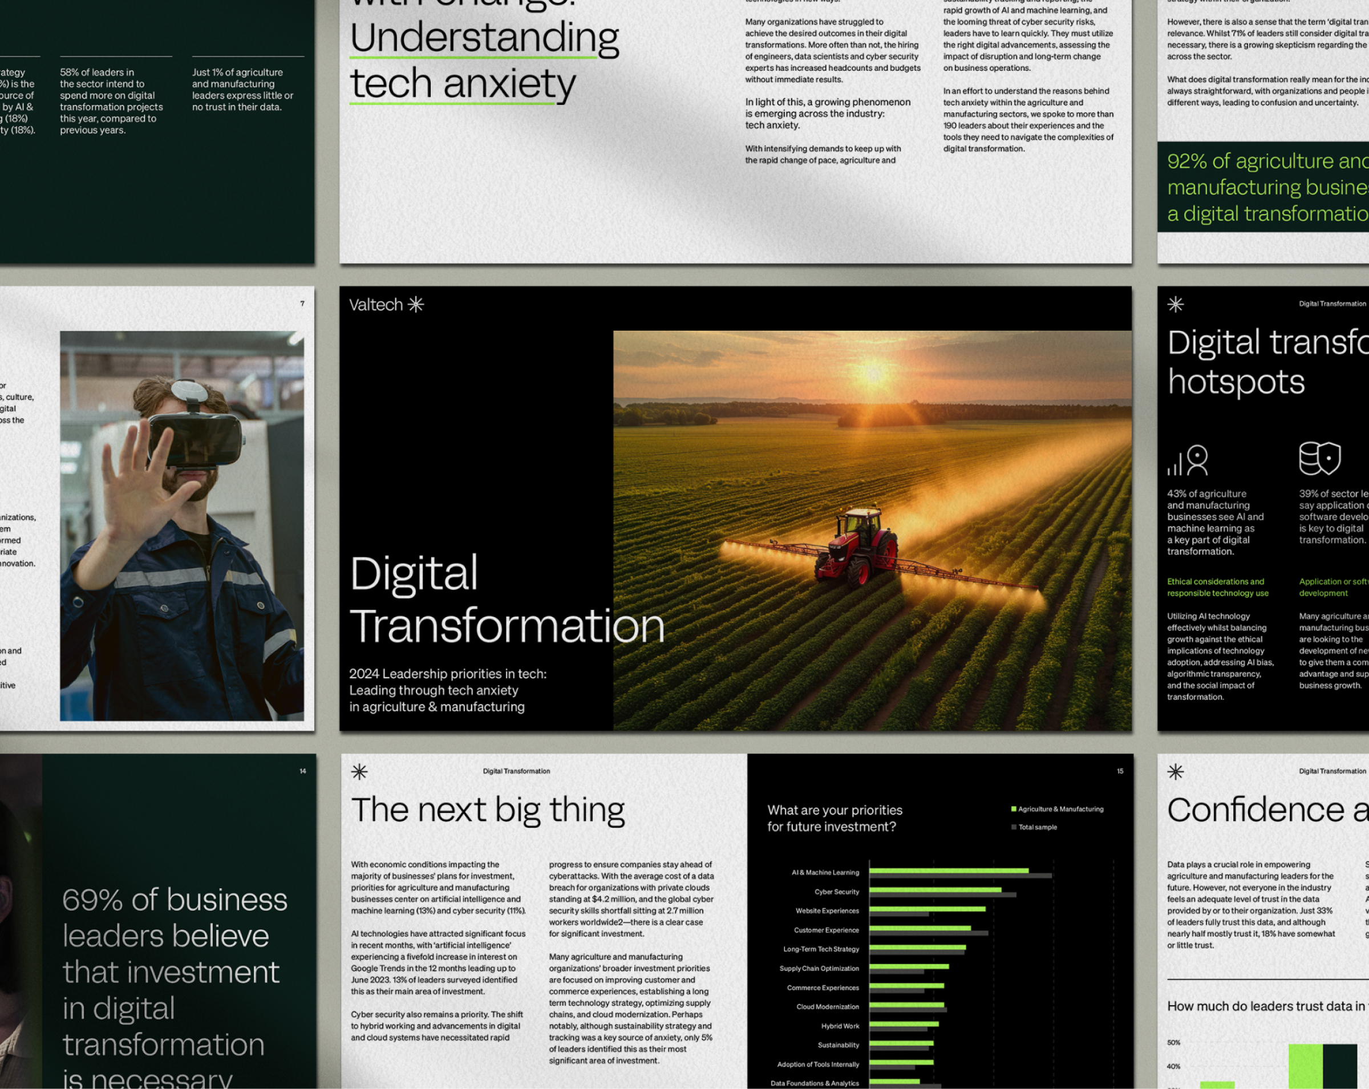Click the '39% of sector' stat text
1369x1089 pixels.
click(1334, 516)
